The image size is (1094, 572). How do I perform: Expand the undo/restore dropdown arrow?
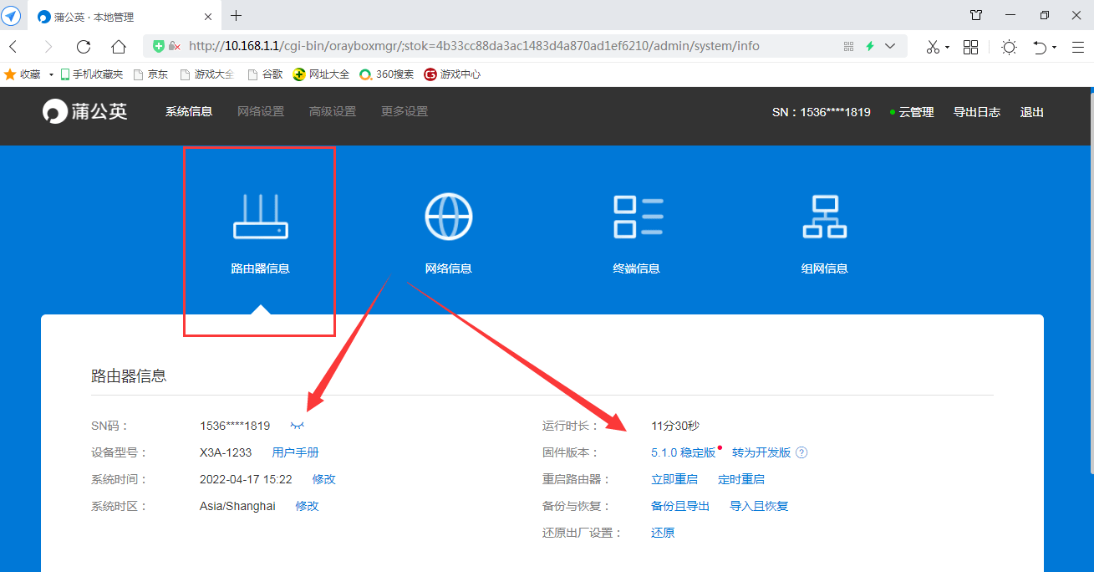click(1054, 48)
